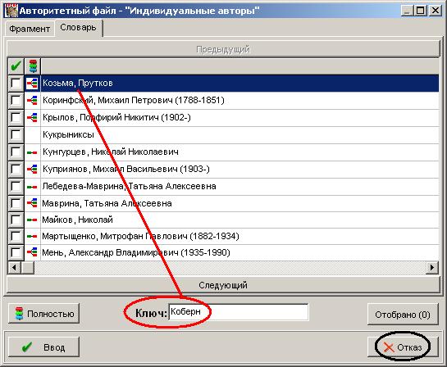
Task: Click the stacked colored column header icon
Action: coord(33,66)
